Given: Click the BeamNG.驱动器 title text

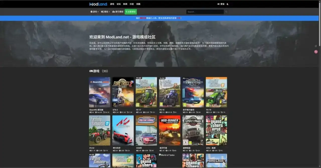Looking at the screenshot, I should (96, 110).
